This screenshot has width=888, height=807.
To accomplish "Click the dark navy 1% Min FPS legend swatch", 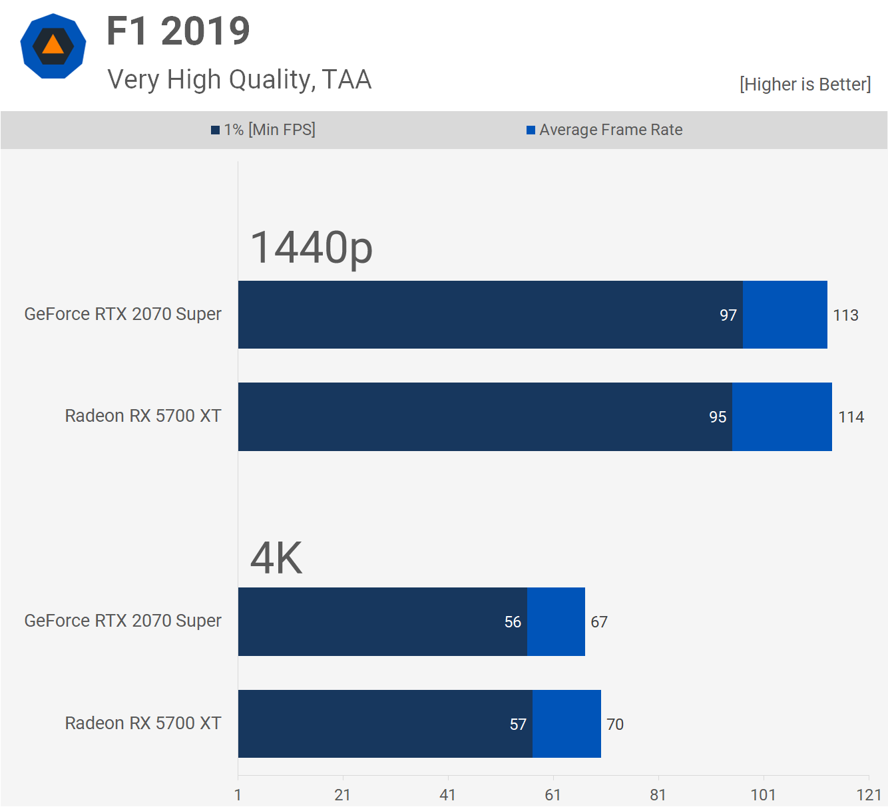I will click(215, 130).
